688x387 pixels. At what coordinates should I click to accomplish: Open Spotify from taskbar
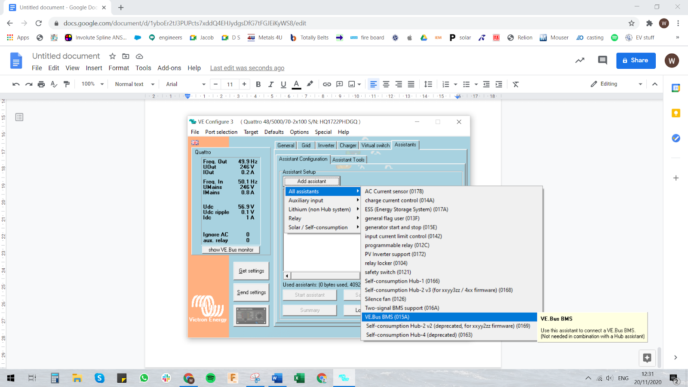coord(211,378)
